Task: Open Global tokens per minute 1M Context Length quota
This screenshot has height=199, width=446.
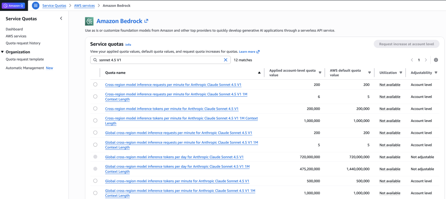Action: click(x=180, y=193)
